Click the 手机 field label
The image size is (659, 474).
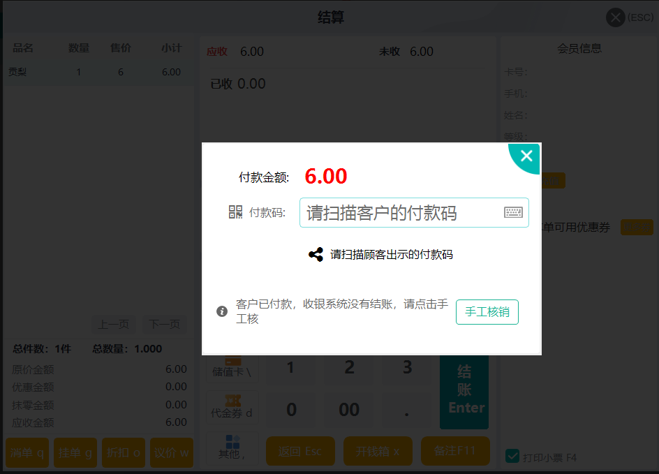515,94
